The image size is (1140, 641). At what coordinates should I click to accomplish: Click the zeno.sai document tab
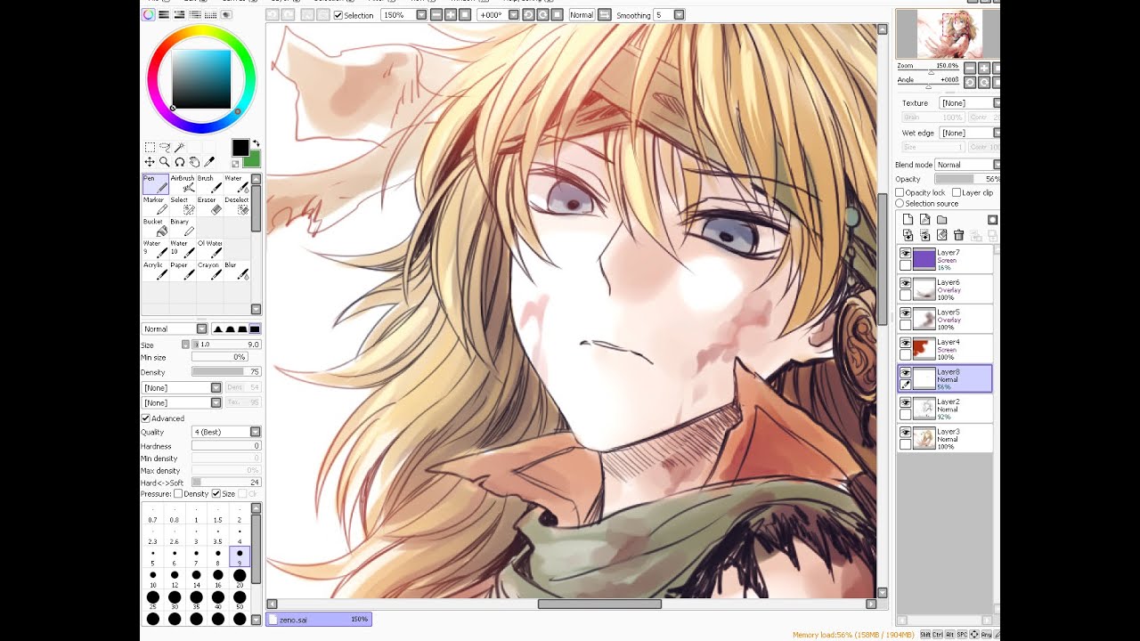[x=319, y=620]
